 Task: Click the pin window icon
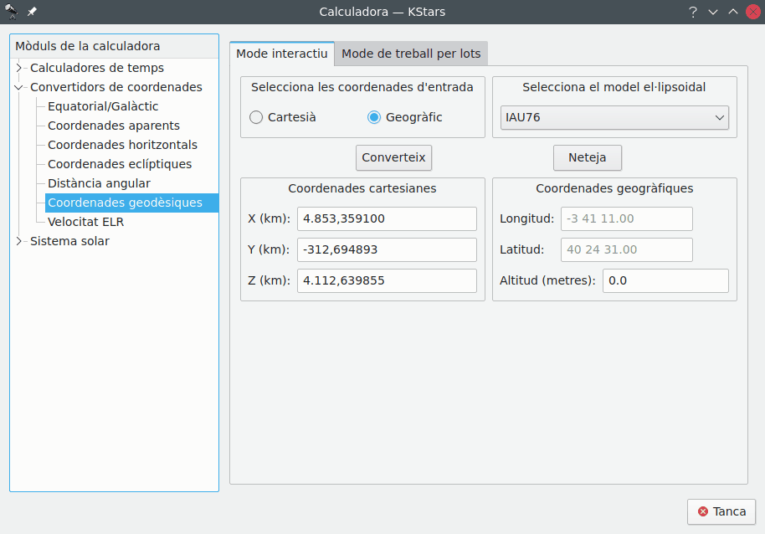click(32, 12)
